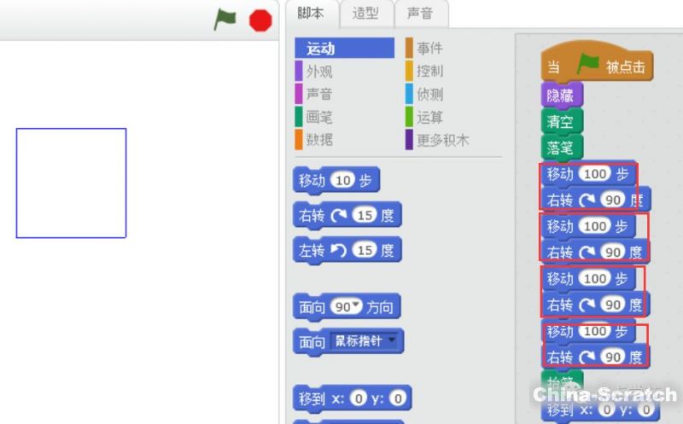Edit the steps value in 移动 10 步
Screen dimensions: 683x424
[343, 181]
